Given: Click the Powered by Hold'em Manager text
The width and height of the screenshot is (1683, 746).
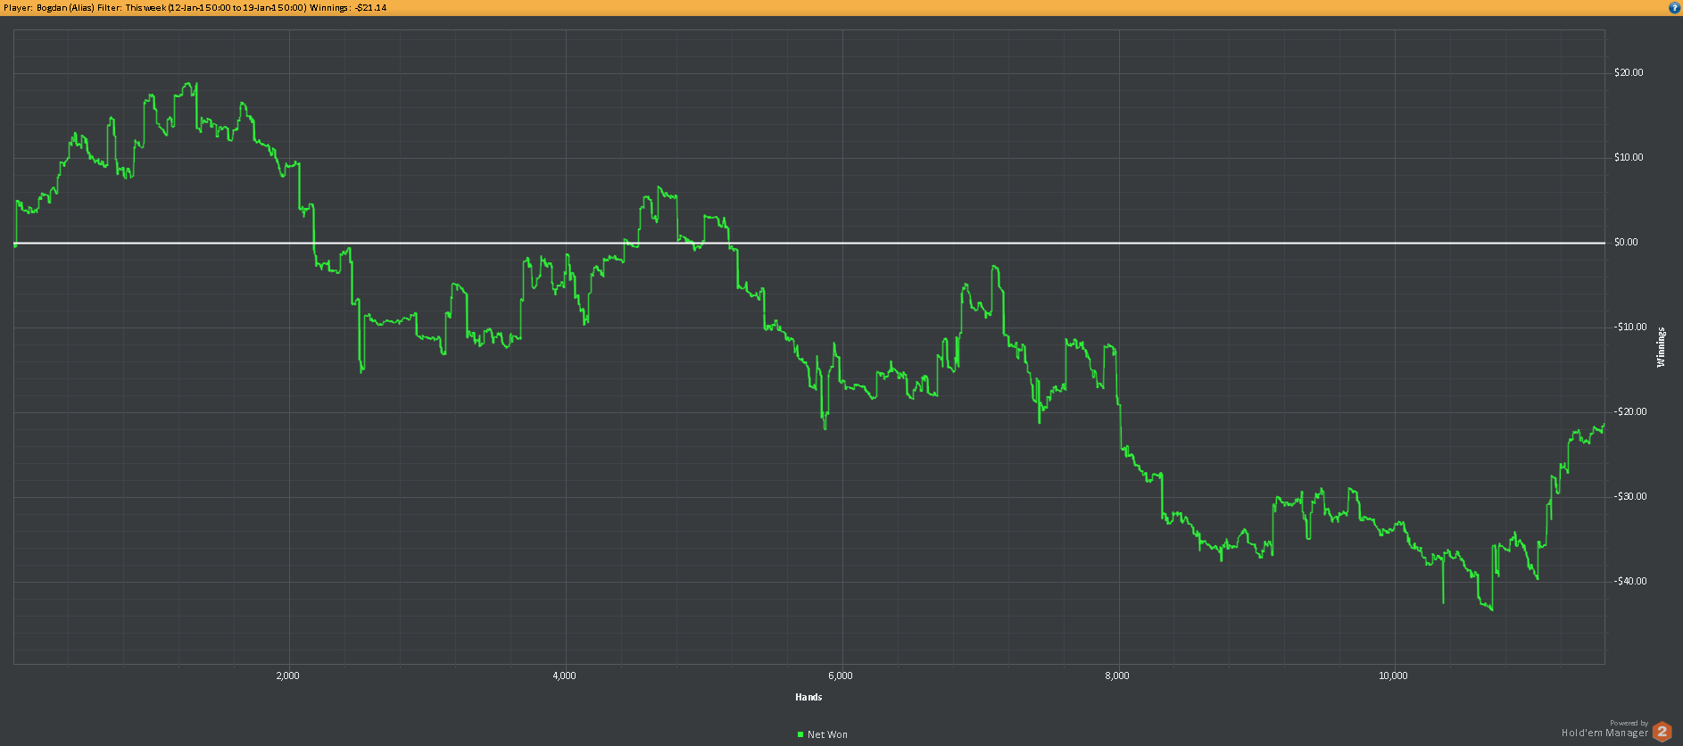Looking at the screenshot, I should (1604, 729).
